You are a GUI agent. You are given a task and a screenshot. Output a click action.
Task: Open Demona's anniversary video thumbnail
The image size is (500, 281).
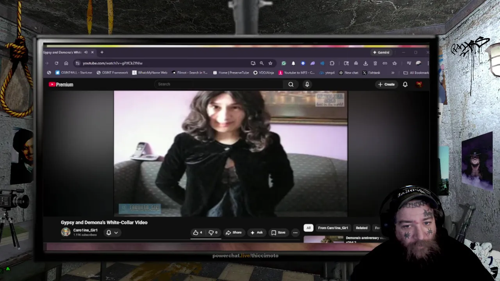click(323, 239)
